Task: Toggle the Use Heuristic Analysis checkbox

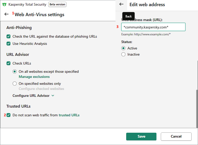Action: pos(9,44)
